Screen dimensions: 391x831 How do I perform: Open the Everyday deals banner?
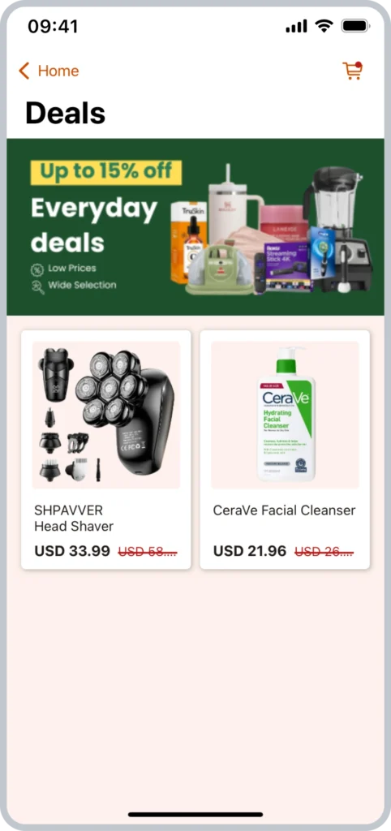pyautogui.click(x=195, y=227)
